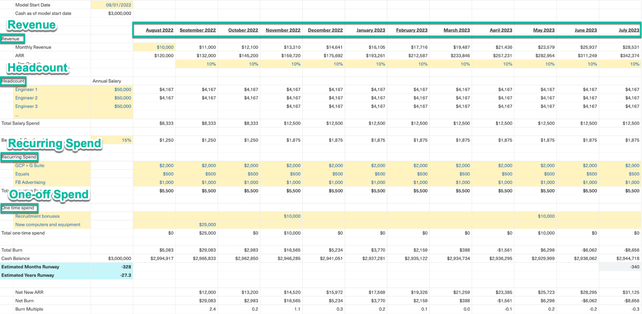Select the September 2022 column header
The image size is (642, 314).
tap(198, 30)
